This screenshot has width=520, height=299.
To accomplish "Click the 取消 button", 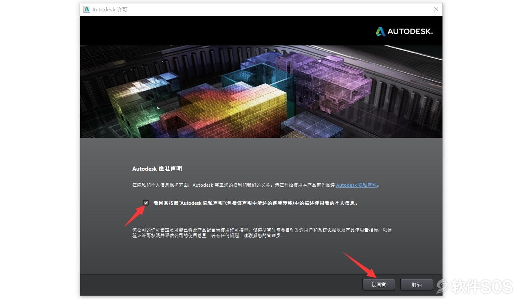I will [417, 285].
